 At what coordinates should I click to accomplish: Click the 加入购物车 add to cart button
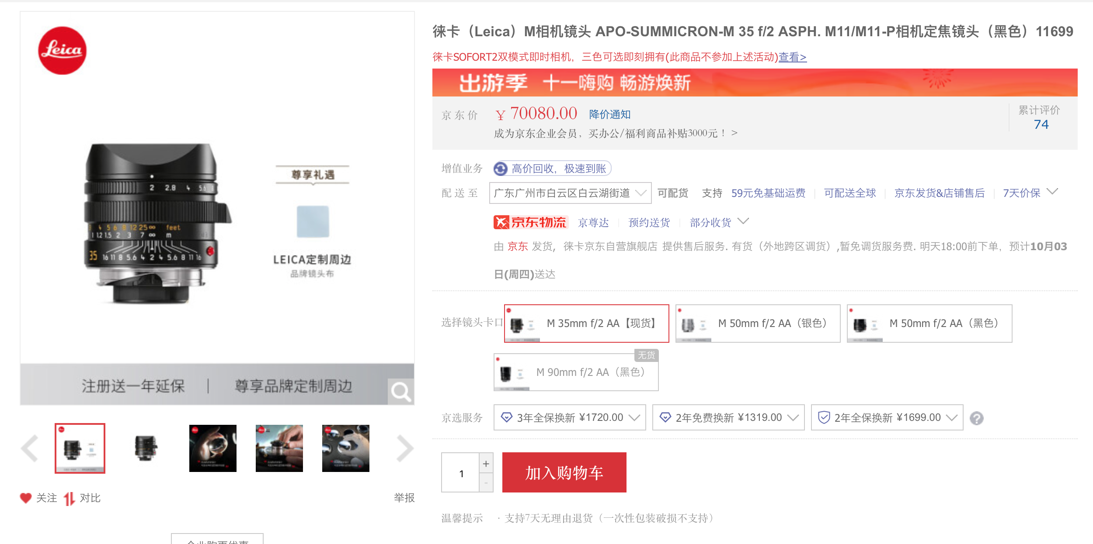[564, 472]
